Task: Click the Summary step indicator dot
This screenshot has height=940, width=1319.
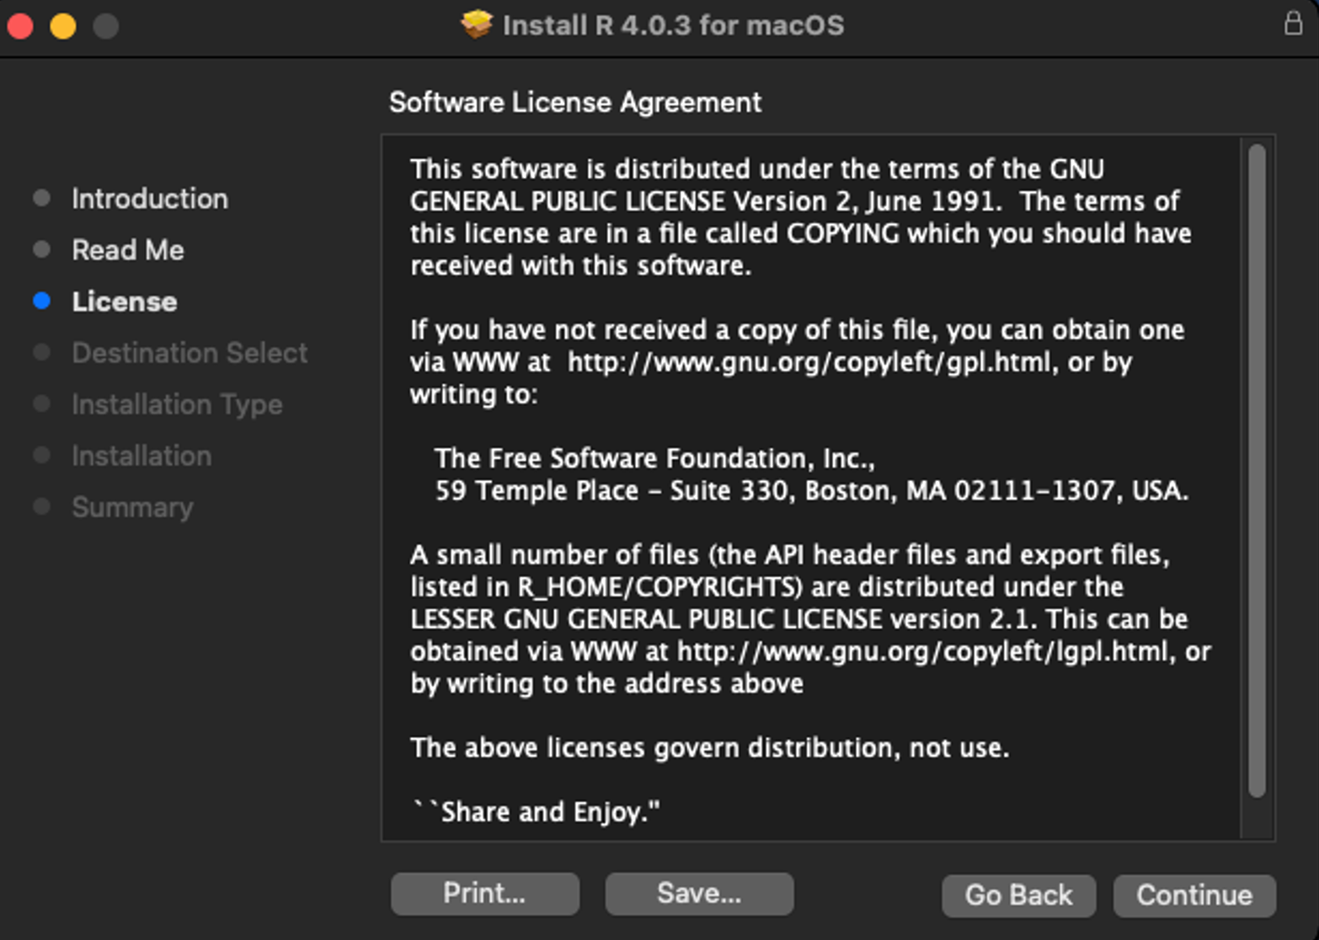Action: click(42, 506)
